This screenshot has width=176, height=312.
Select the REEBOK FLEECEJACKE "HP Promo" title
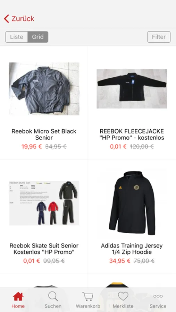point(132,135)
